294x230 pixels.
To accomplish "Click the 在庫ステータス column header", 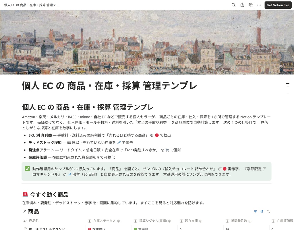I will point(109,221).
